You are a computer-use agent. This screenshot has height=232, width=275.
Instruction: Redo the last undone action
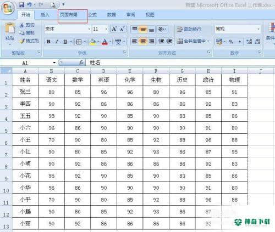[x=41, y=5]
